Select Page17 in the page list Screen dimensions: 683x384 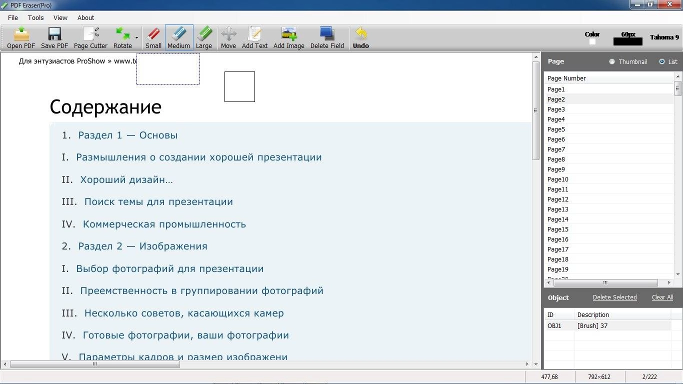(x=609, y=249)
